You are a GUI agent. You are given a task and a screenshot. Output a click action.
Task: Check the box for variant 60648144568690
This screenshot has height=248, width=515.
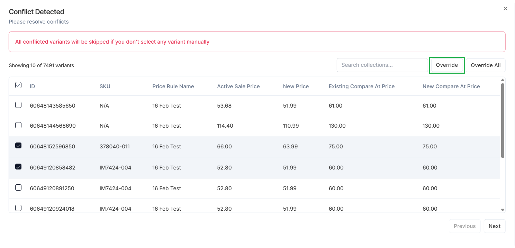click(18, 125)
